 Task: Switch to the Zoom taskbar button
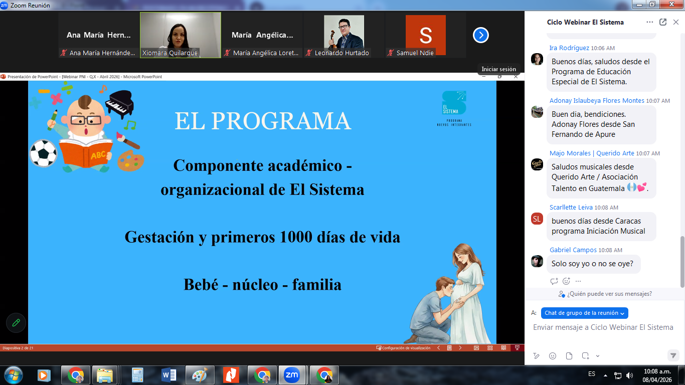pos(292,375)
